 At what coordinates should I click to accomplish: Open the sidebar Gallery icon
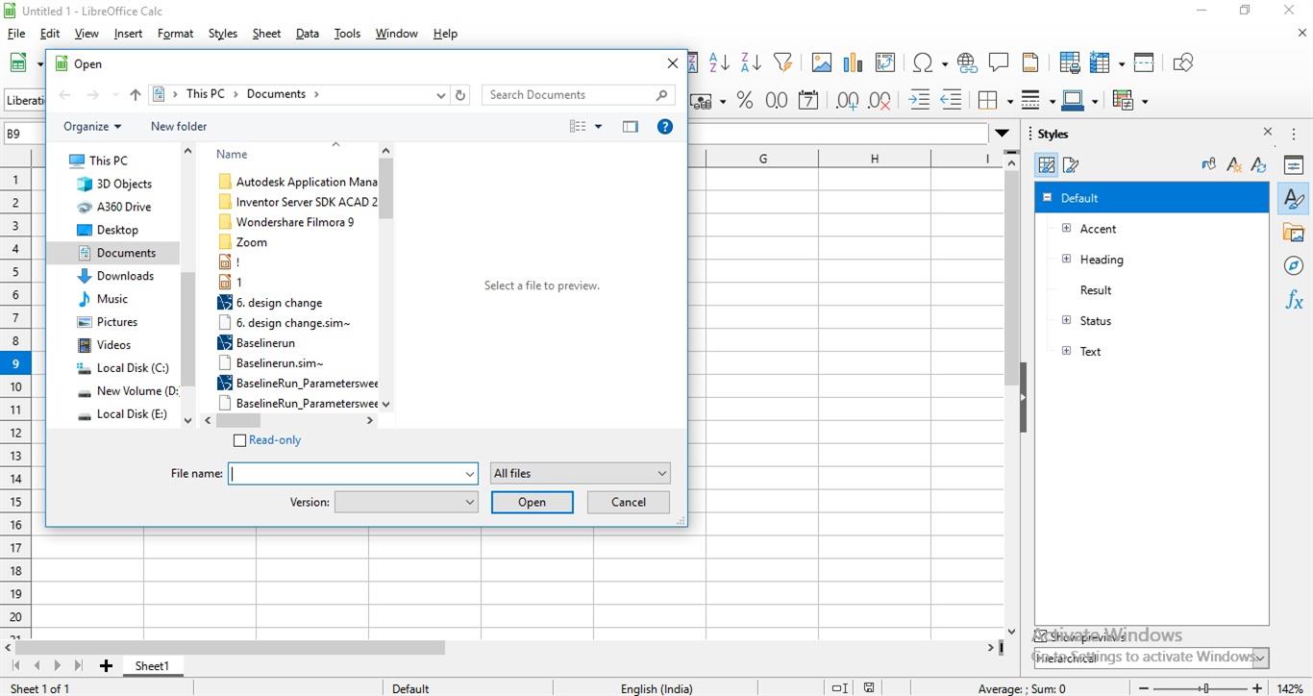(x=1294, y=233)
